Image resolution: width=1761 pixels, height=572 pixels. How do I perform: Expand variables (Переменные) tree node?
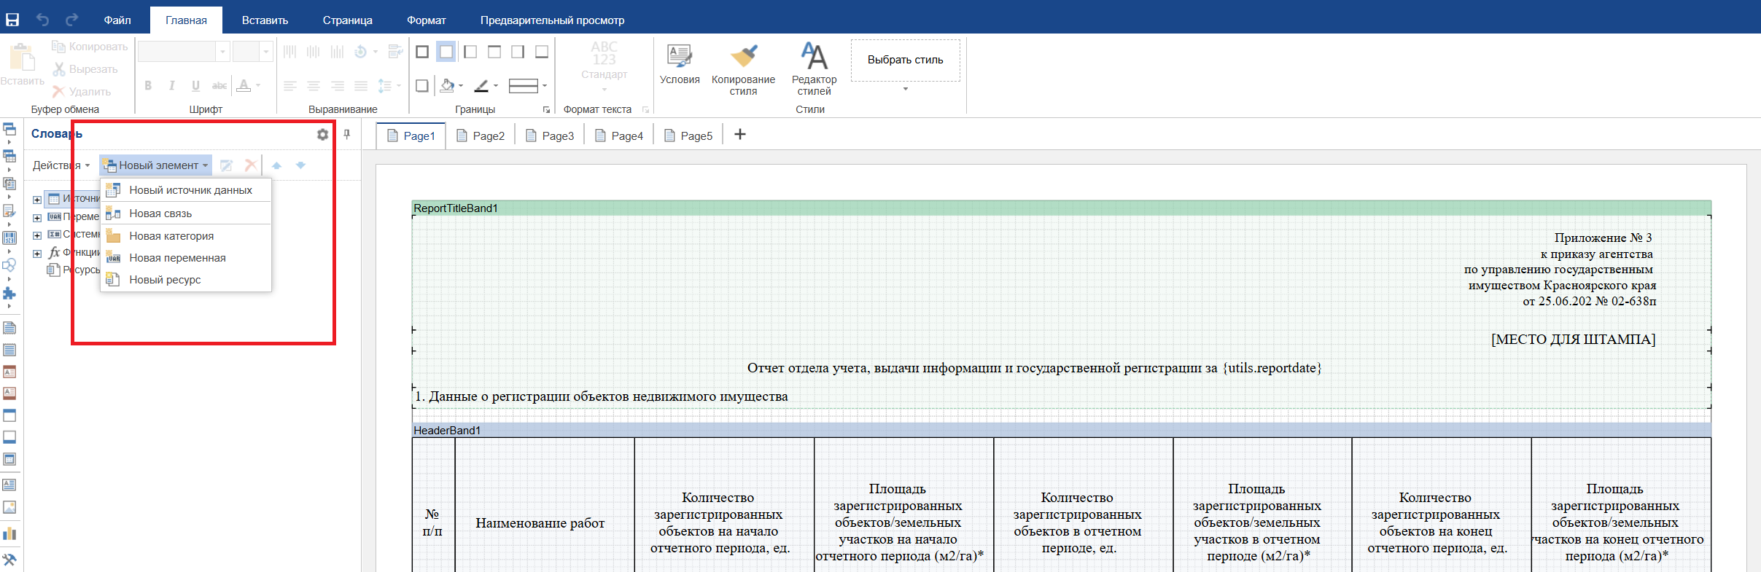(37, 218)
